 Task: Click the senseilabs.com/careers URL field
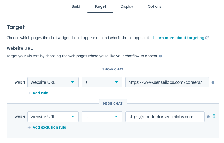click(167, 82)
